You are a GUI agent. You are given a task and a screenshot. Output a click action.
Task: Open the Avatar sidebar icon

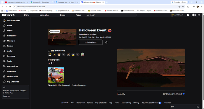(4, 51)
